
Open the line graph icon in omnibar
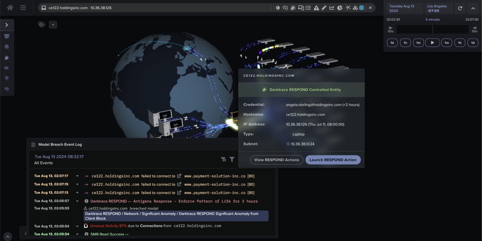tap(332, 7)
